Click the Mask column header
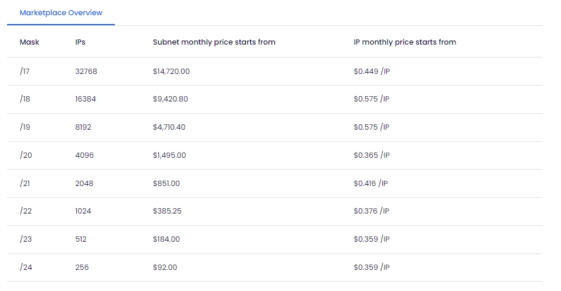This screenshot has height=291, width=561. [x=29, y=42]
